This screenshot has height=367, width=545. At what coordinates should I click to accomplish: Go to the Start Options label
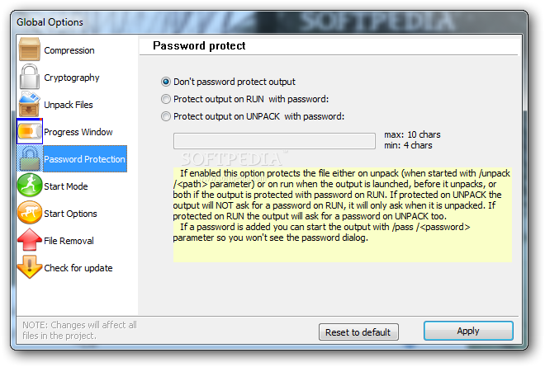[70, 214]
